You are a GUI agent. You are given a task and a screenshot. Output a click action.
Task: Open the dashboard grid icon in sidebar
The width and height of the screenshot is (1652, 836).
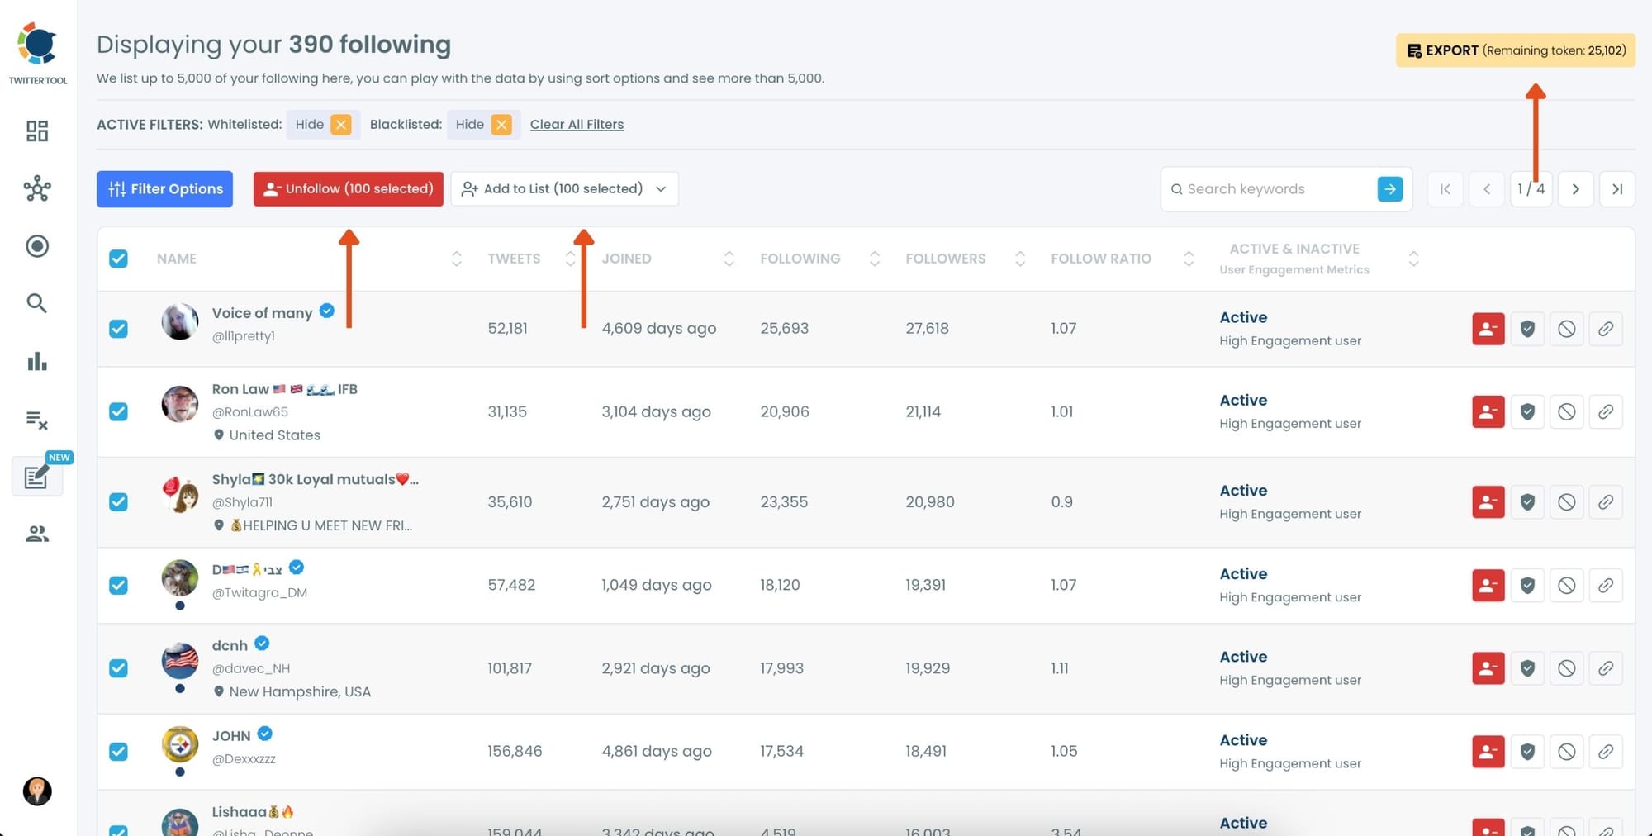click(x=37, y=131)
